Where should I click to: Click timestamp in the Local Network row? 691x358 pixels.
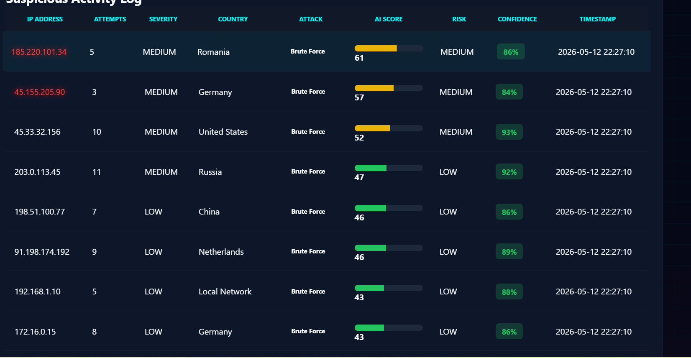point(594,292)
